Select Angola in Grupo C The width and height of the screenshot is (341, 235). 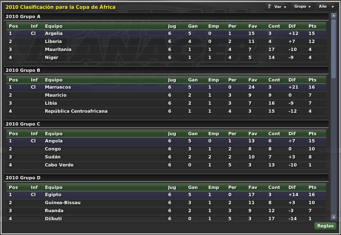pos(54,141)
